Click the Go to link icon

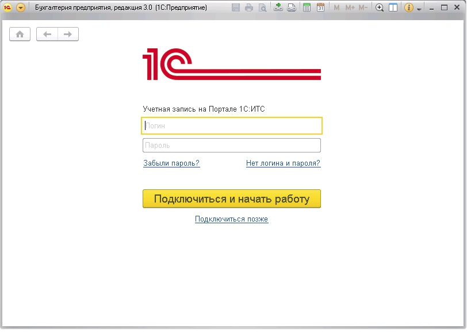[292, 7]
